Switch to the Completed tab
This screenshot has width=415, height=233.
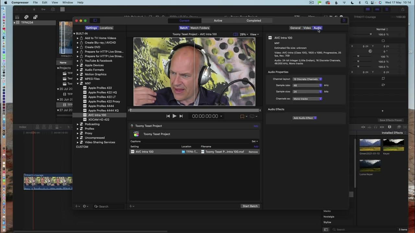coord(254,21)
